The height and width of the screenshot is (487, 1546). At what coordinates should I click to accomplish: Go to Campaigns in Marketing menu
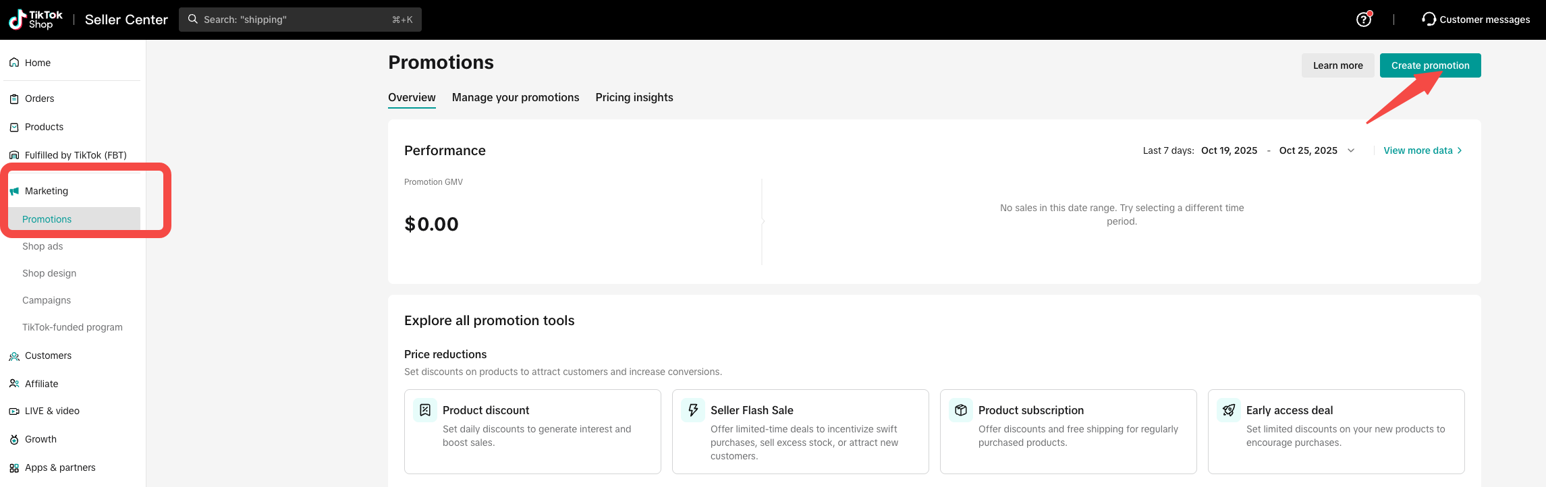pos(47,300)
